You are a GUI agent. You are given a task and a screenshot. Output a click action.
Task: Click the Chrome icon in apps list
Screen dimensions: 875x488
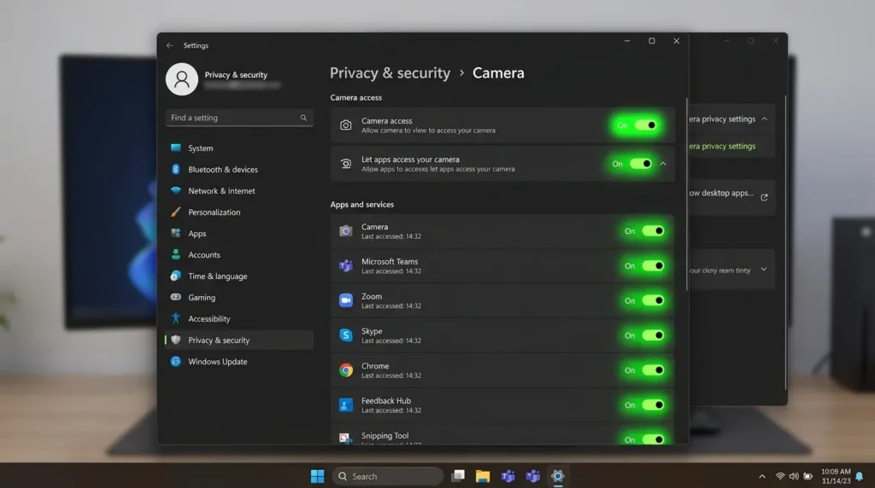(346, 370)
